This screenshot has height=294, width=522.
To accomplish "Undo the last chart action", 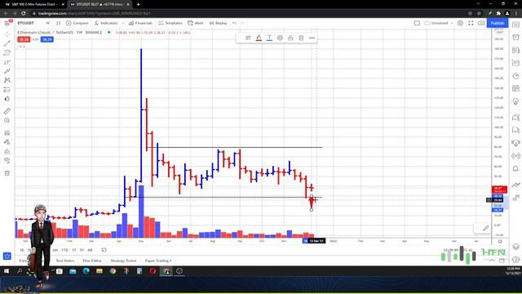I will pos(234,23).
